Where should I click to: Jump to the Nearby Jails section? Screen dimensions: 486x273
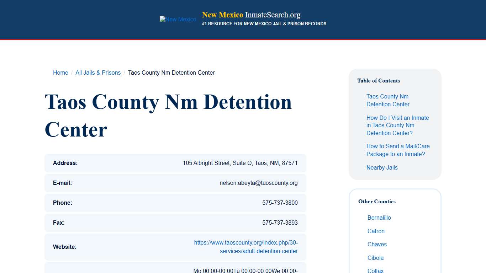382,167
